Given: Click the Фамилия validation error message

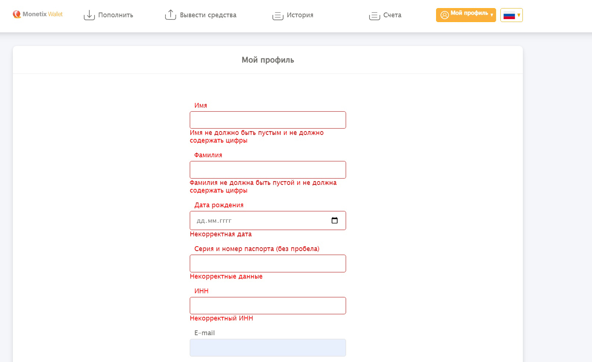Looking at the screenshot, I should click(x=263, y=186).
